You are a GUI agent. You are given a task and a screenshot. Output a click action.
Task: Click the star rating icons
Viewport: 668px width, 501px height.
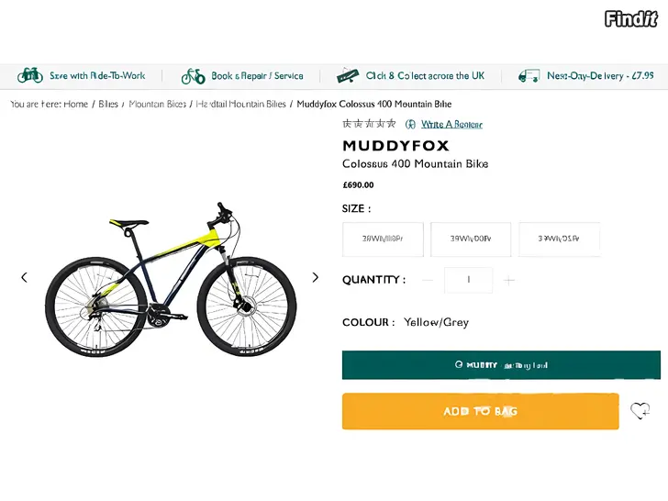(369, 124)
